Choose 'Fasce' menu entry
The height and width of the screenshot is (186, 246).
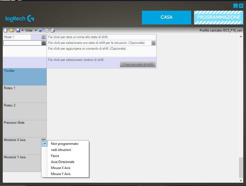click(x=65, y=156)
